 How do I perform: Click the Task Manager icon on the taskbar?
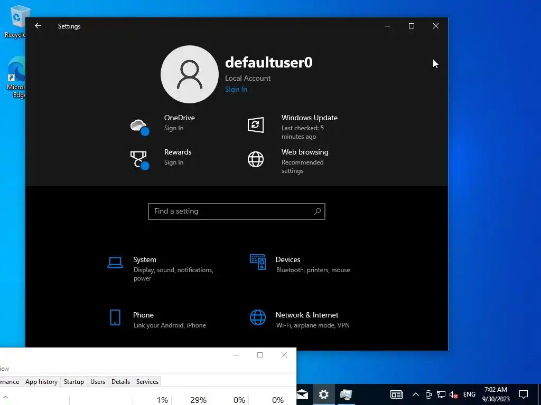(x=346, y=394)
